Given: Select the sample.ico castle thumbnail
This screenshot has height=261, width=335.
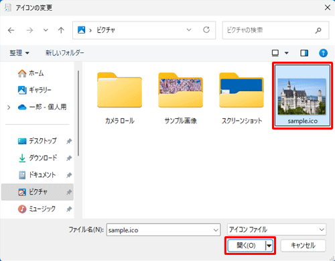Looking at the screenshot, I should point(302,97).
